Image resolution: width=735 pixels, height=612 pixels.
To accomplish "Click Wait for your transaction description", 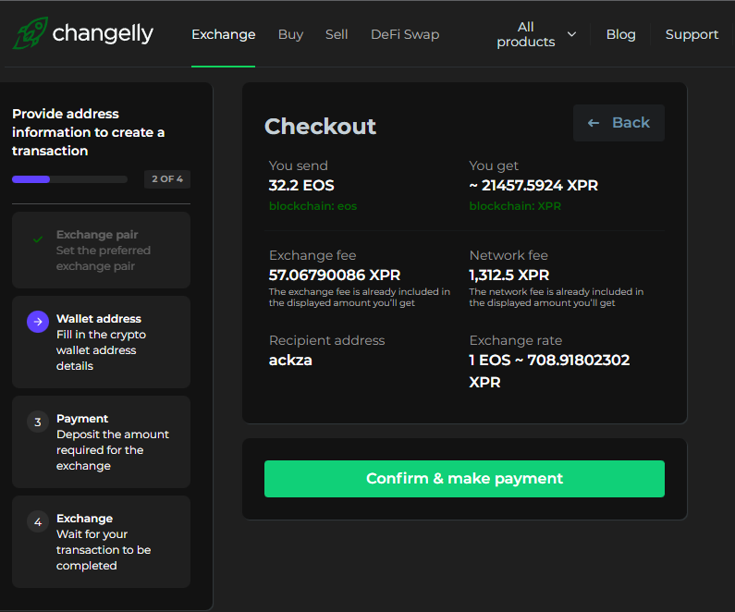I will tap(104, 550).
